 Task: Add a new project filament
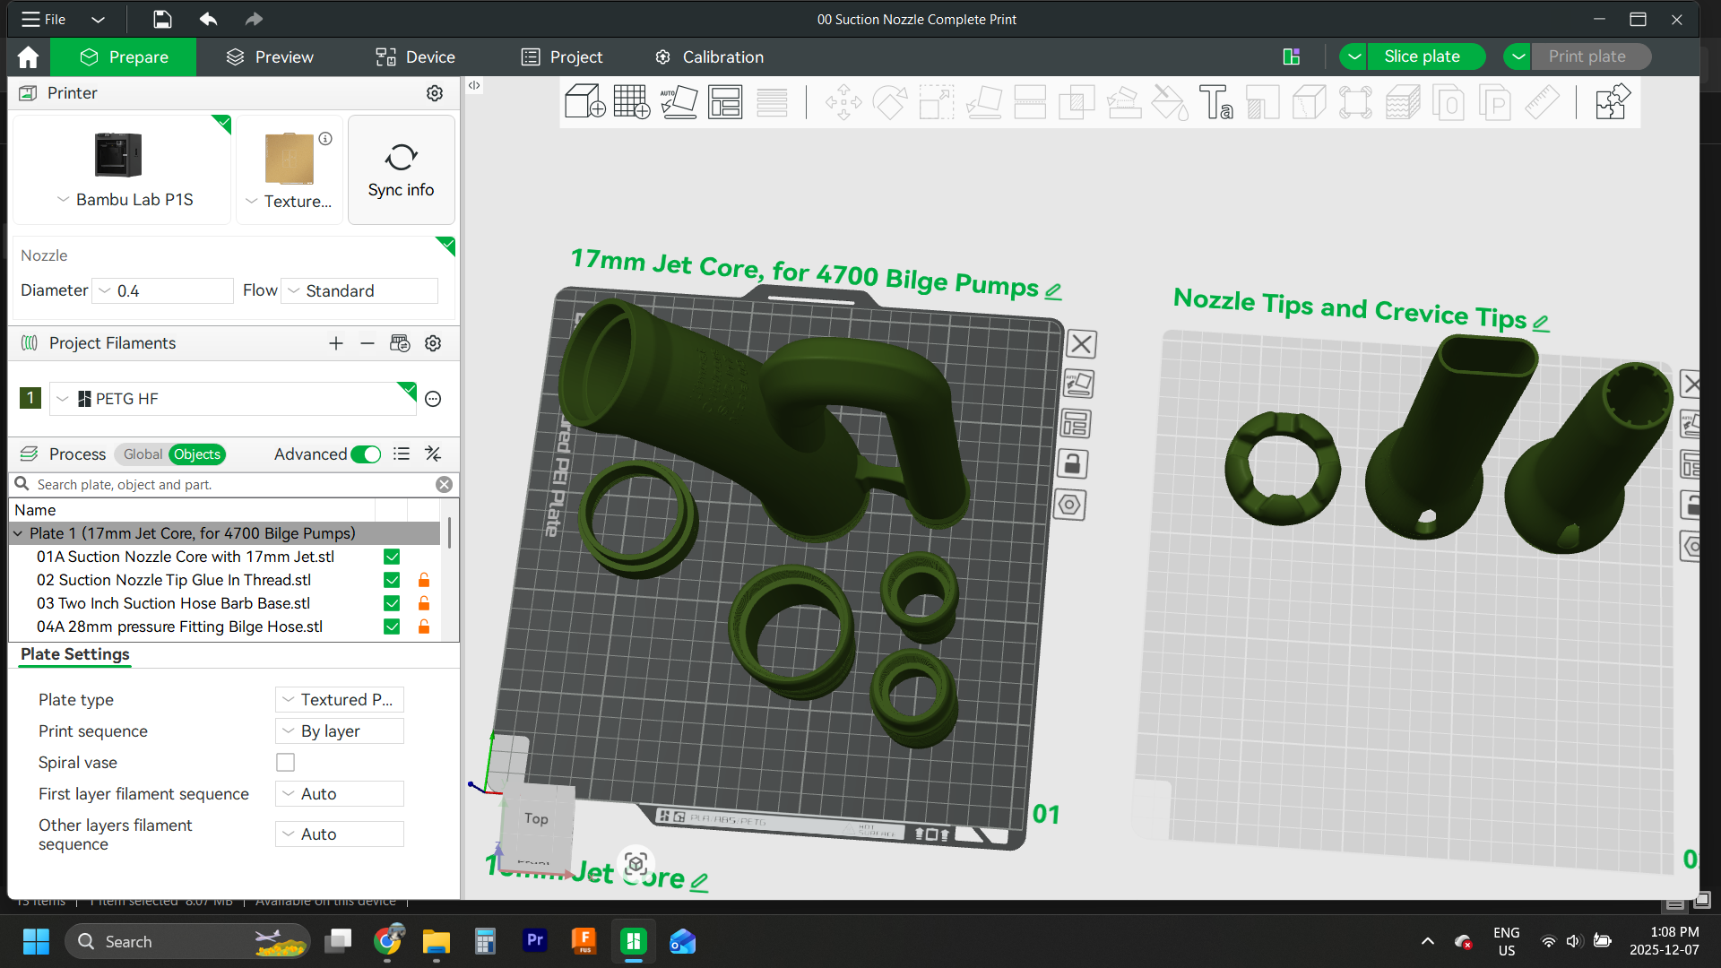point(336,343)
